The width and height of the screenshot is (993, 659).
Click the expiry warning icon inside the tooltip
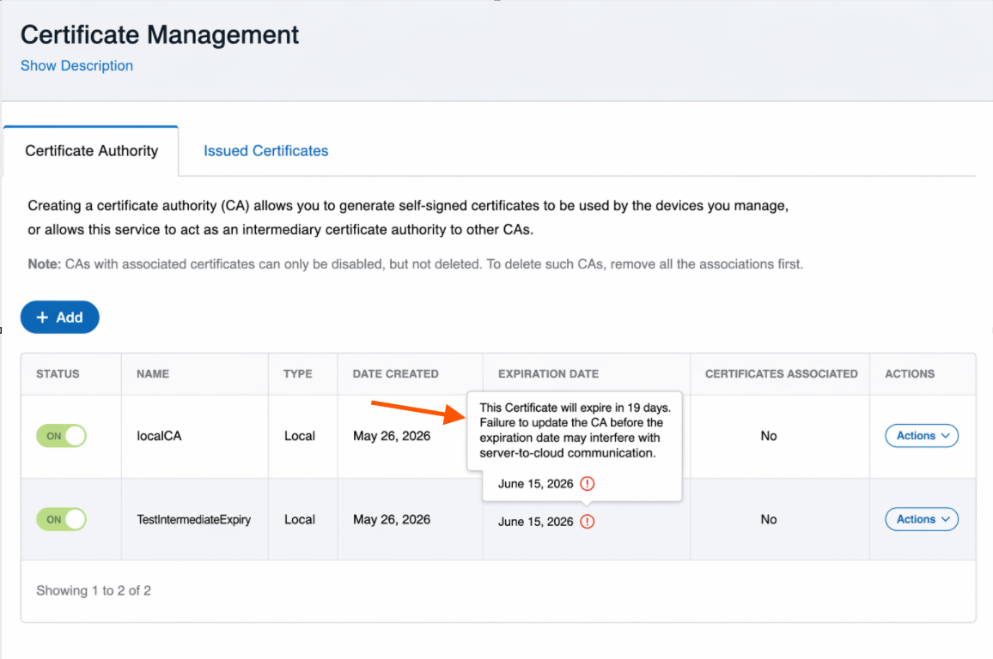(x=587, y=484)
